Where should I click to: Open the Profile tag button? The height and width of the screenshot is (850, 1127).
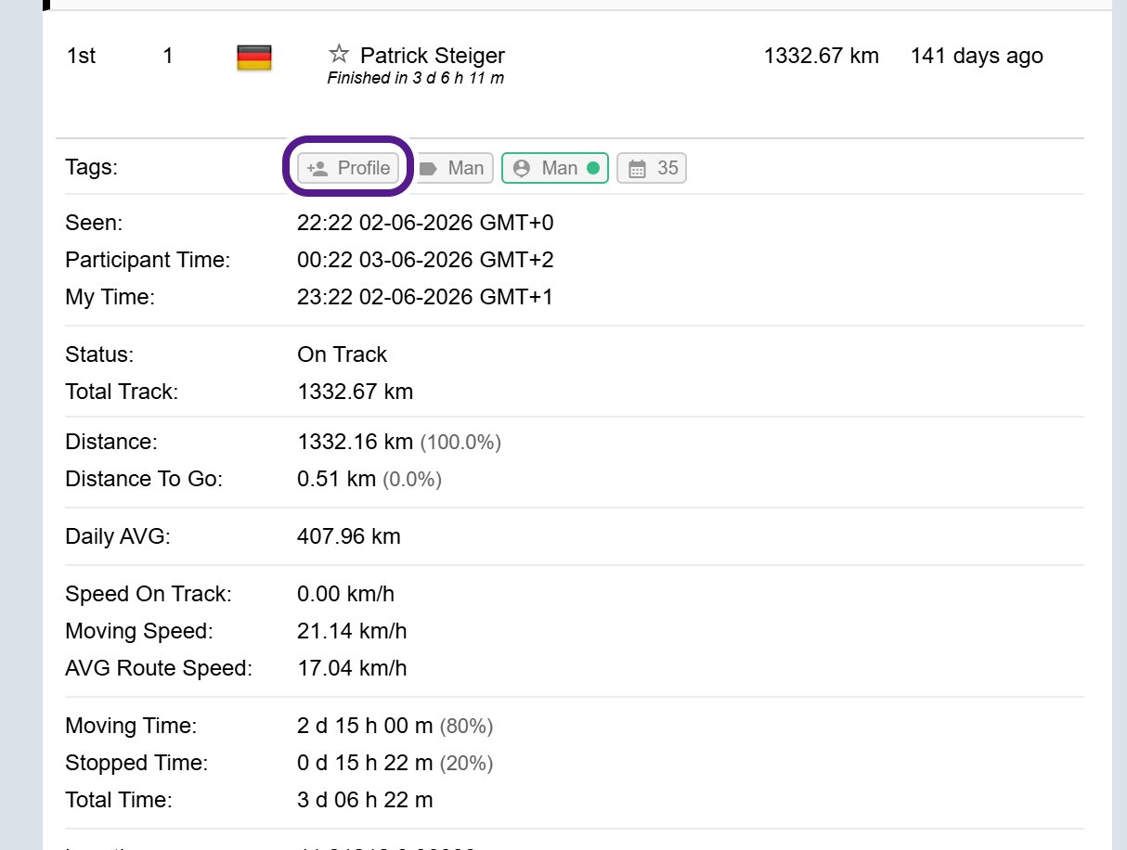(349, 168)
